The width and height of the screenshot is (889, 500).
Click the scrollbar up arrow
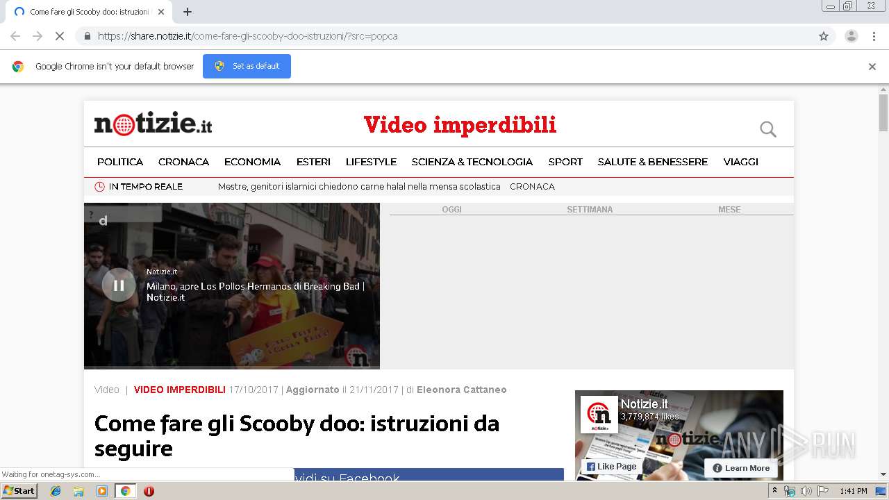tap(883, 90)
